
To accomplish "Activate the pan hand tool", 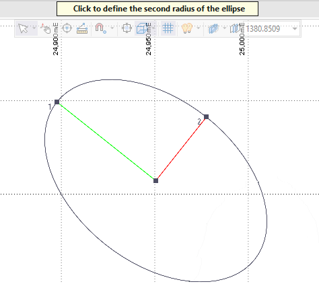I will 46,28.
